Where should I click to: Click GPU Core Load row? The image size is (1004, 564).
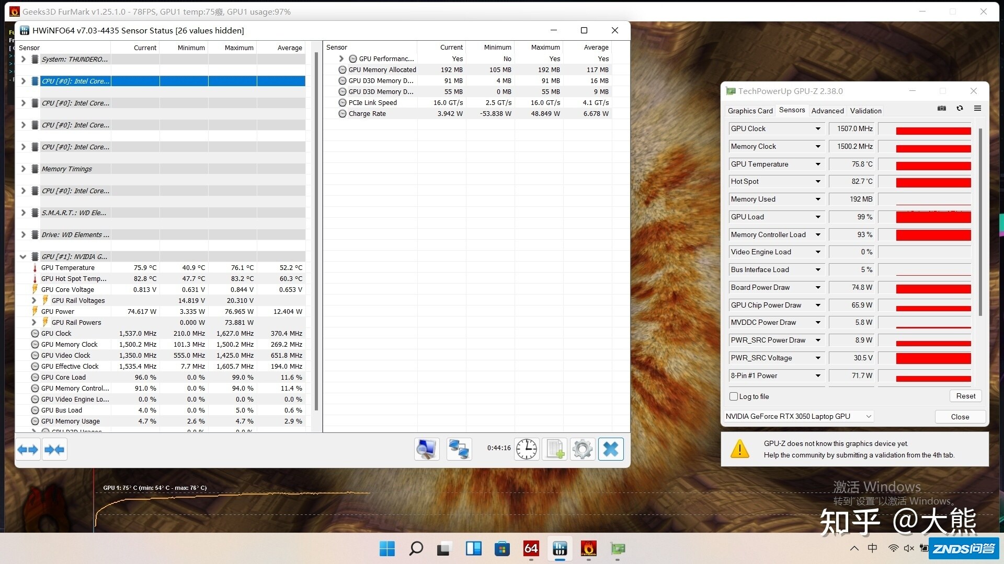coord(161,377)
